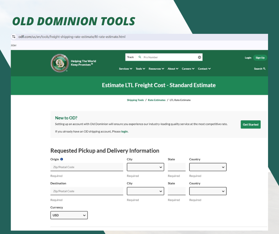Click the site info icon in address bar
Image resolution: width=279 pixels, height=234 pixels.
[14, 37]
